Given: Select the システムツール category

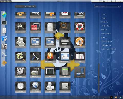Looking at the screenshot, I should (106, 45).
